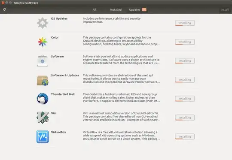Click the Installing button for Vim
Screen dimensions: 232x160
click(185, 118)
